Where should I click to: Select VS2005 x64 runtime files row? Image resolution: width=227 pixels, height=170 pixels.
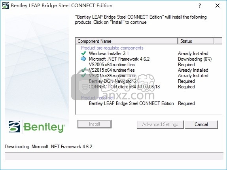pyautogui.click(x=149, y=65)
